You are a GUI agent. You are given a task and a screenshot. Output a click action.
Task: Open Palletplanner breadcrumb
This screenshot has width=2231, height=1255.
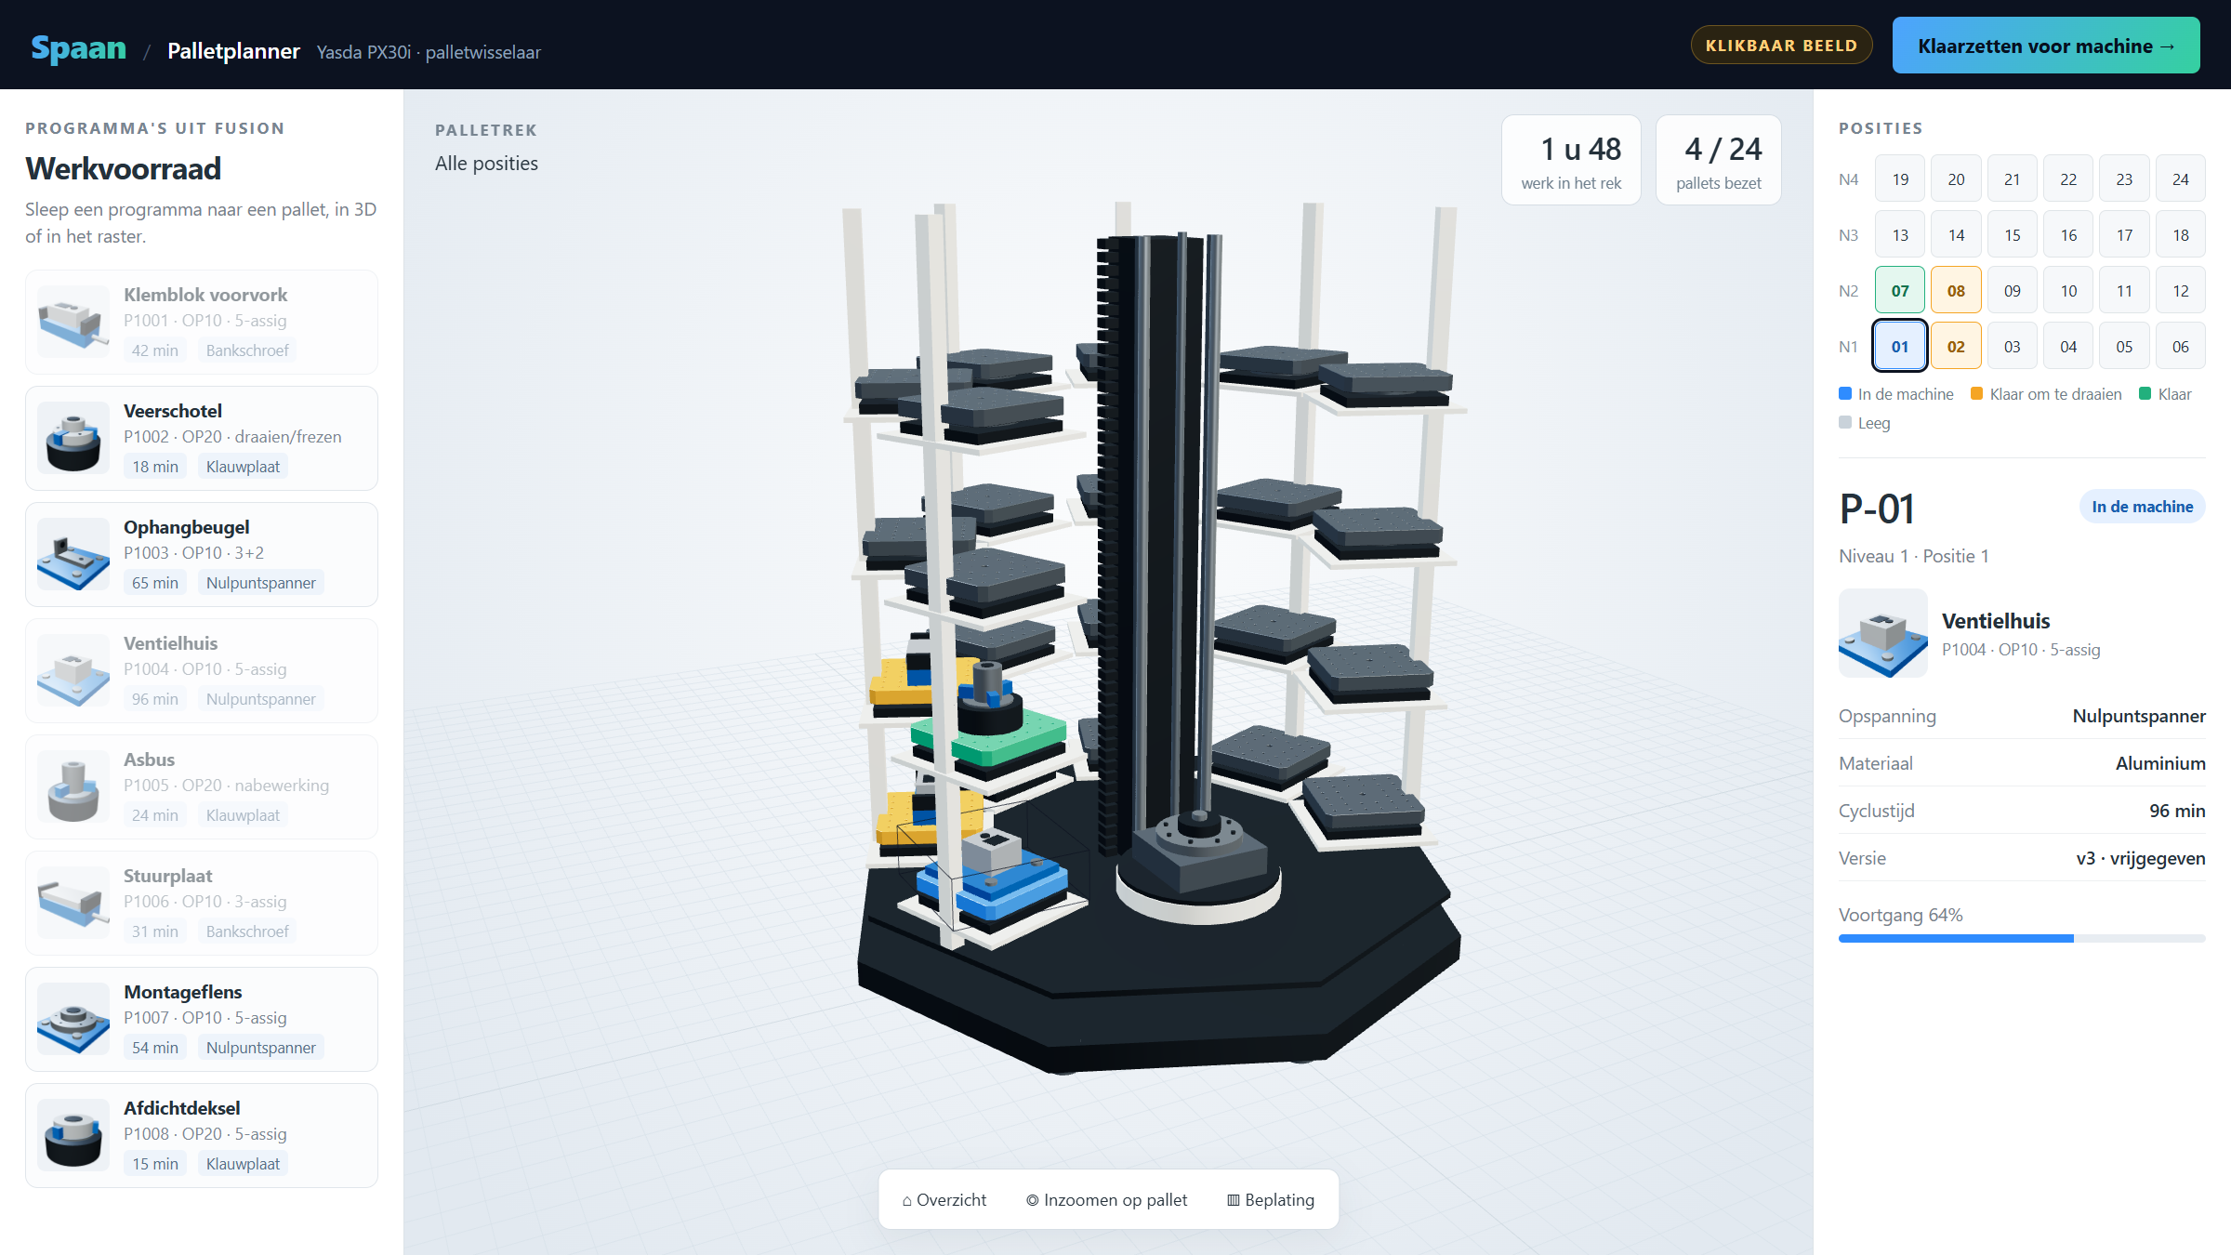pos(233,51)
